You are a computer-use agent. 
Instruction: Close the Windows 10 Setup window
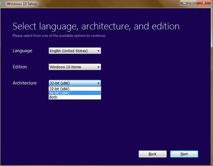tap(204, 2)
